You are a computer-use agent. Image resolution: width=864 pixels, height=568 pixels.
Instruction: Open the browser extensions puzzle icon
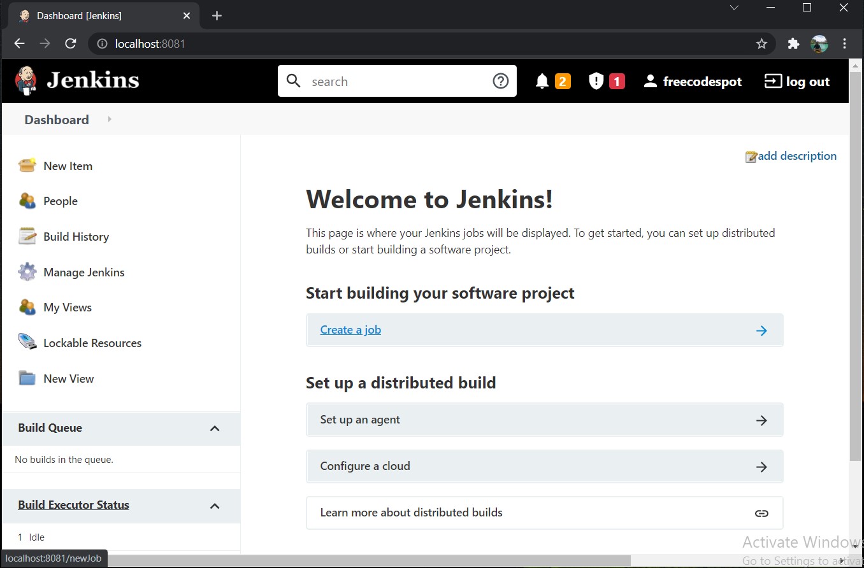(x=793, y=44)
